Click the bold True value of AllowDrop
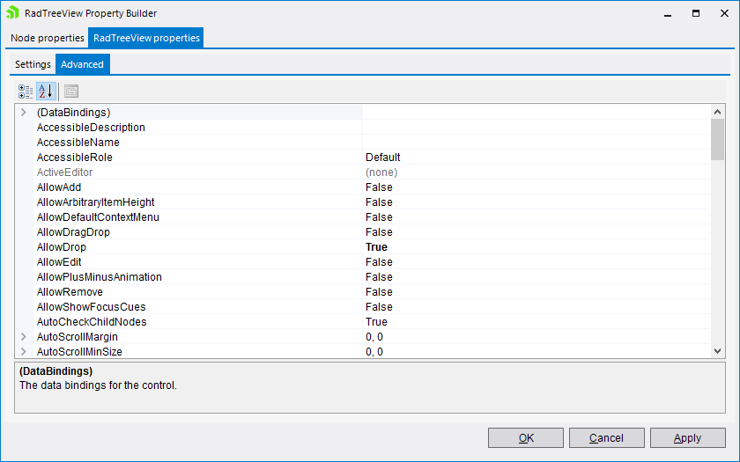740x462 pixels. click(x=376, y=247)
